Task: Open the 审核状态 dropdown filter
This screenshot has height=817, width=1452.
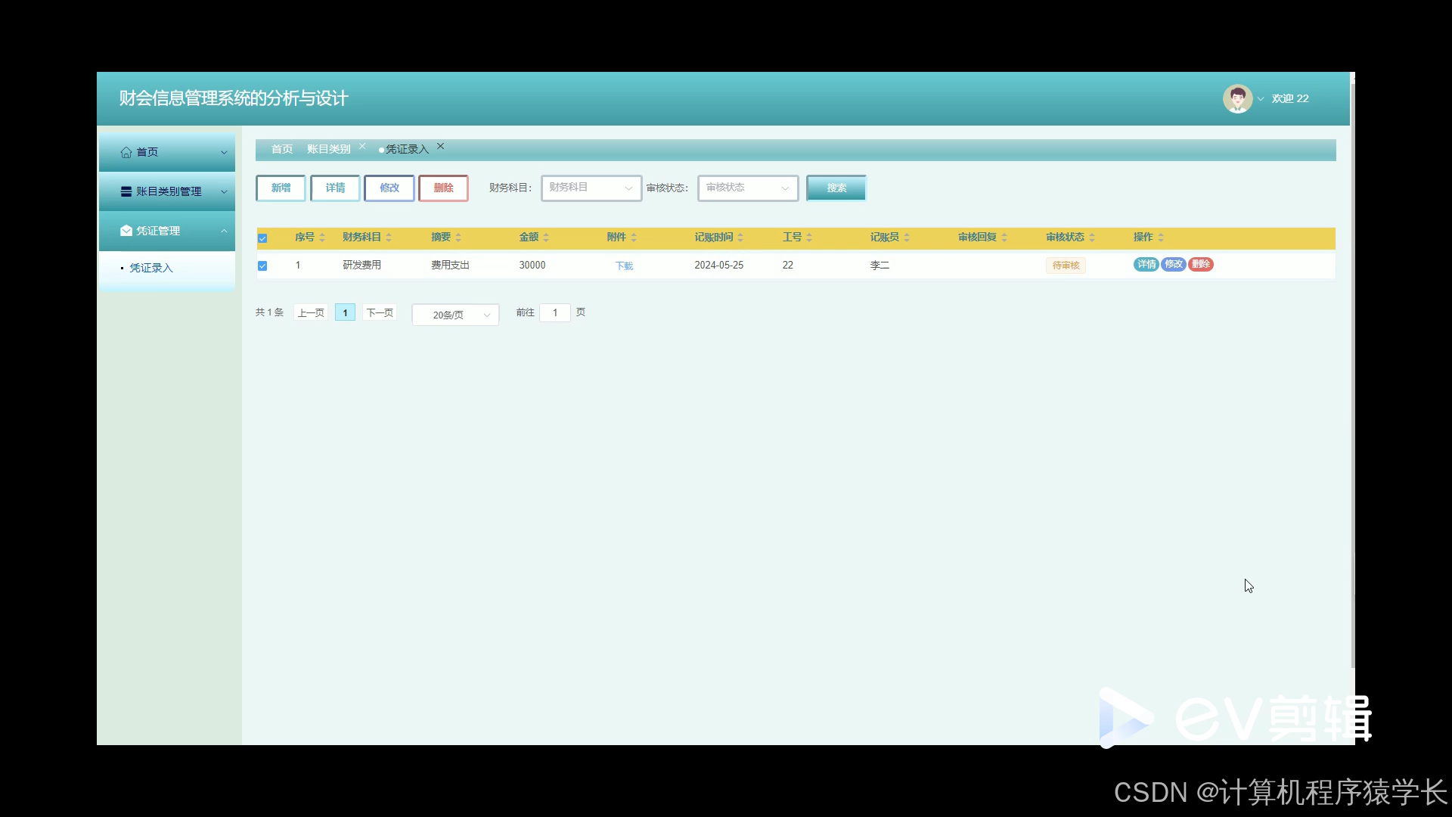Action: pyautogui.click(x=747, y=188)
